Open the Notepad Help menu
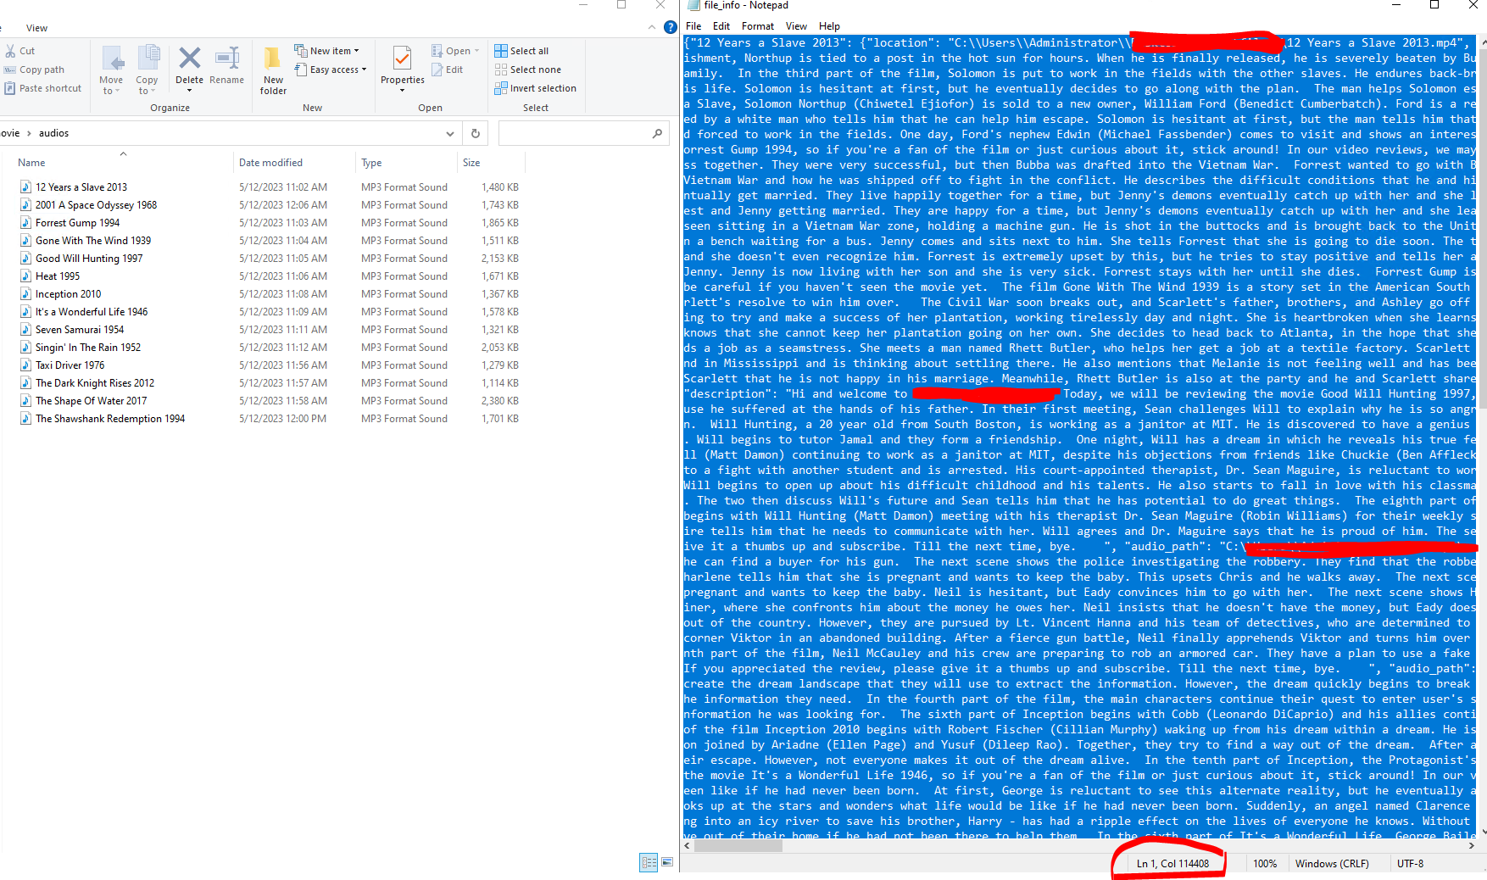The height and width of the screenshot is (880, 1487). tap(829, 26)
